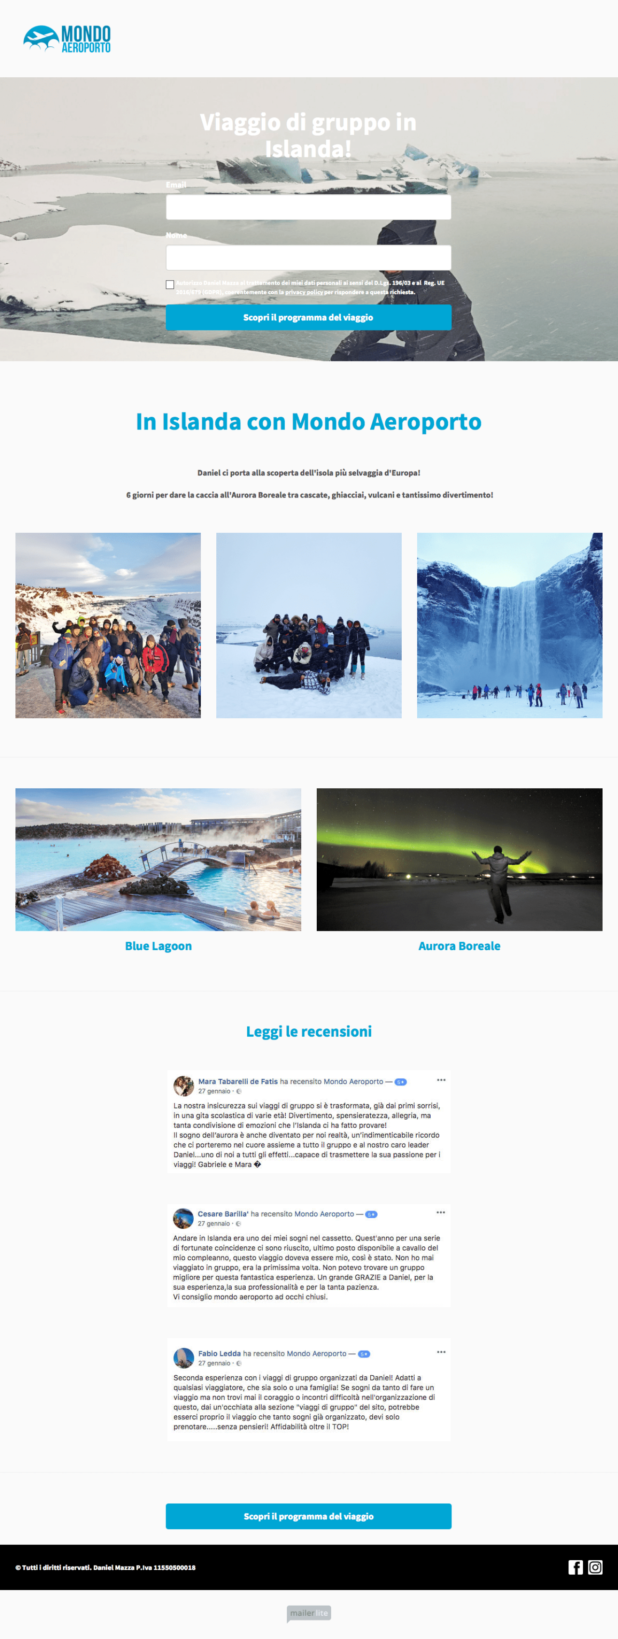Open options dots on Fabio Ledda review
This screenshot has height=1639, width=618.
coord(441,1352)
